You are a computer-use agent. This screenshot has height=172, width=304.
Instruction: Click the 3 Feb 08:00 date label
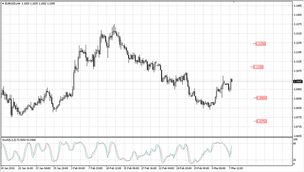click(78, 168)
